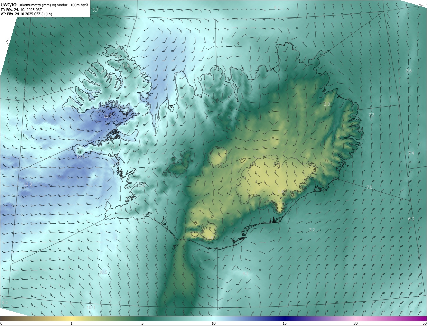
Task: Click the 12.3 value label on map
Action: 28,184
